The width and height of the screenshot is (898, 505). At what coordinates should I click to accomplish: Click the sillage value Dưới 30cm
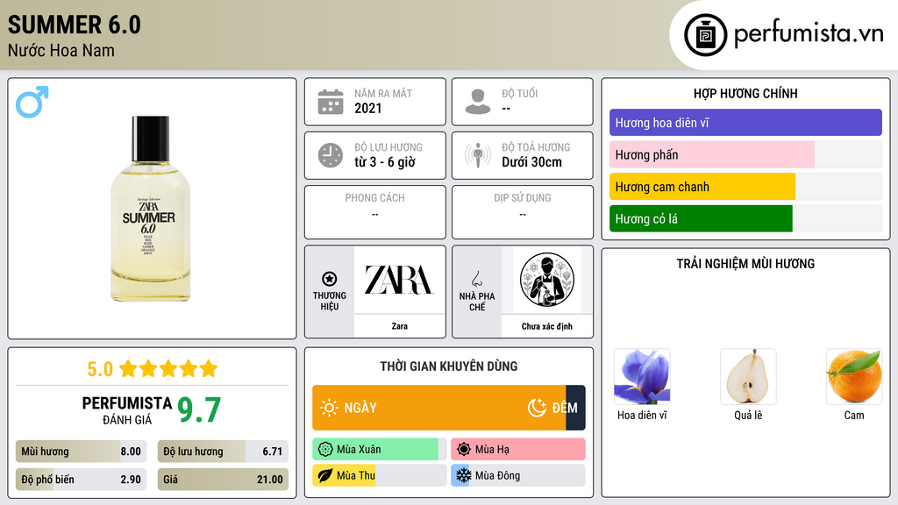[x=531, y=162]
